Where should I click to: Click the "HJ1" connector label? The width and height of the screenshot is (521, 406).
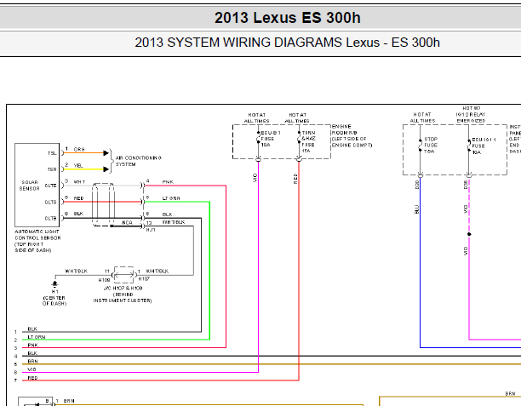click(151, 230)
